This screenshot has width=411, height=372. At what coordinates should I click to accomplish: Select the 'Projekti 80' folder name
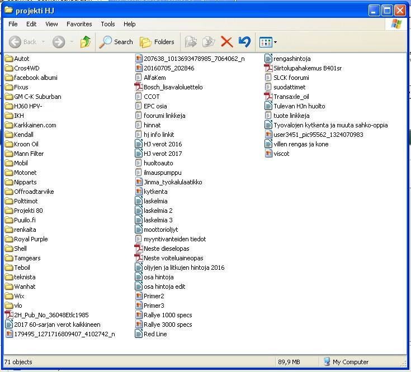pyautogui.click(x=29, y=211)
